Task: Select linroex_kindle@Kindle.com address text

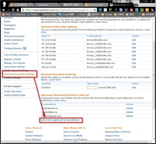Action: pyautogui.click(x=101, y=63)
